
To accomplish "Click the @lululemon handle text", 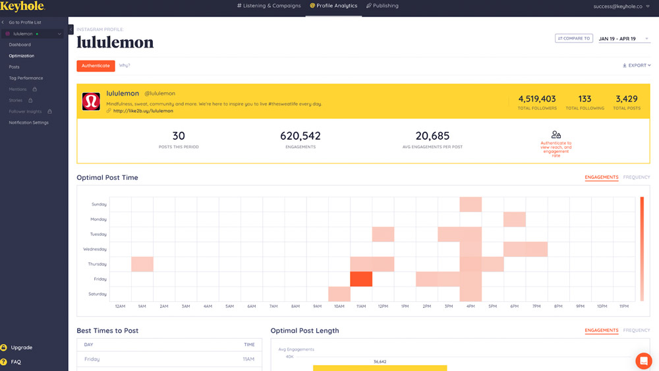I will (x=159, y=94).
